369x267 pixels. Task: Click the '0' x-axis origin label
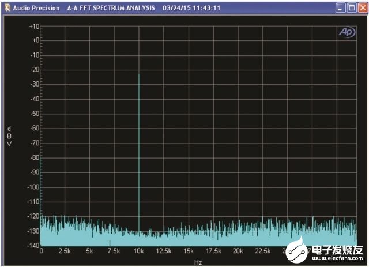point(42,251)
